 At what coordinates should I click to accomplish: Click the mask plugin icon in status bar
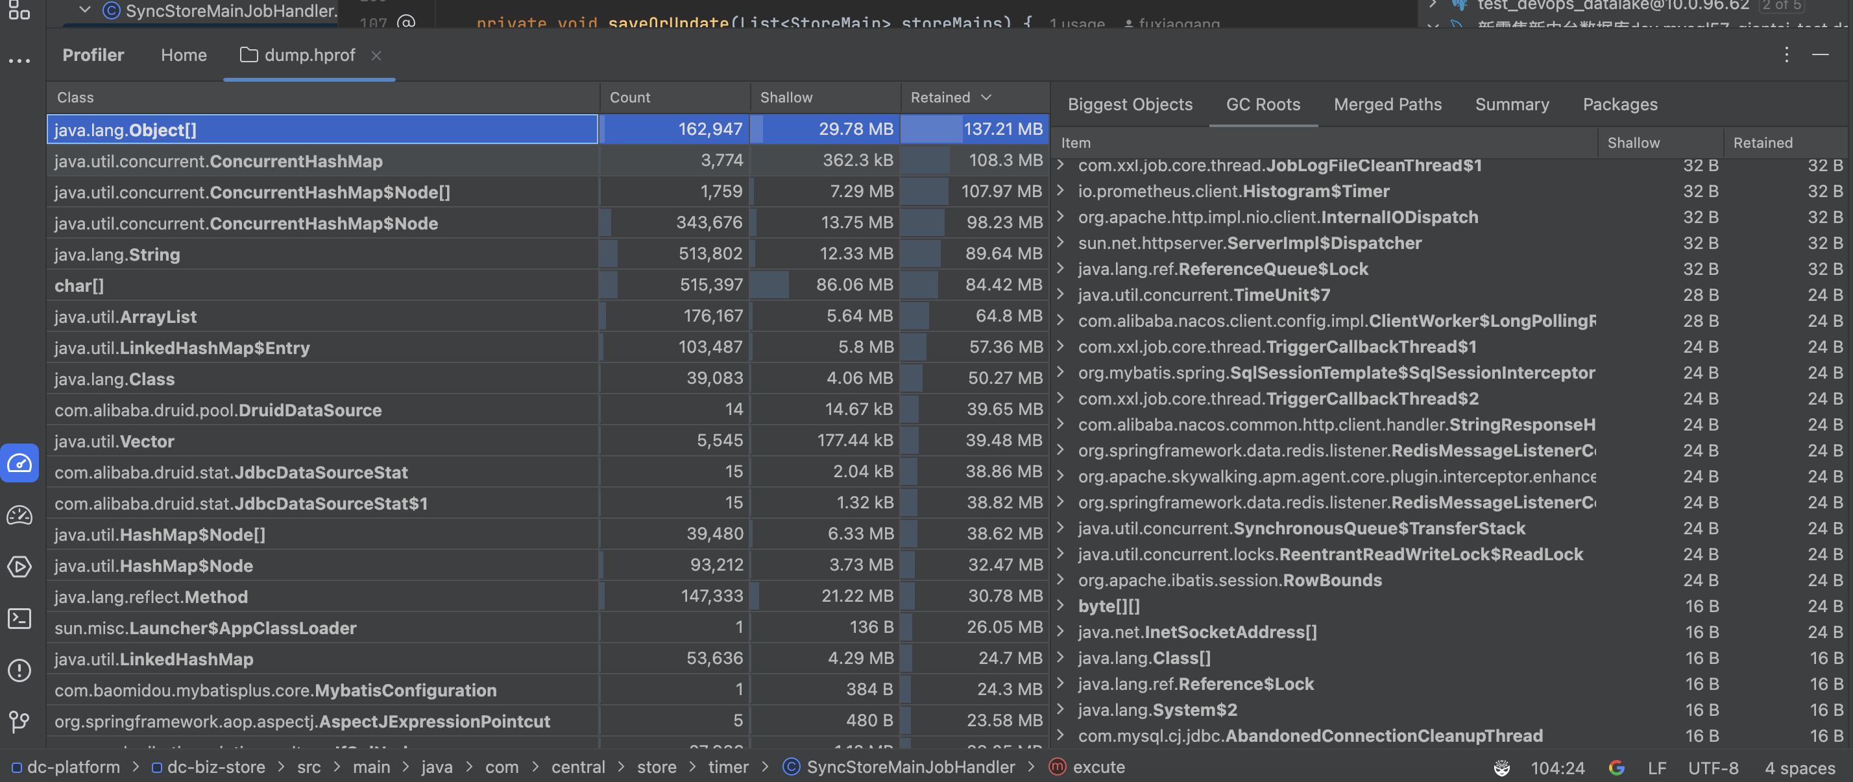pyautogui.click(x=1502, y=768)
